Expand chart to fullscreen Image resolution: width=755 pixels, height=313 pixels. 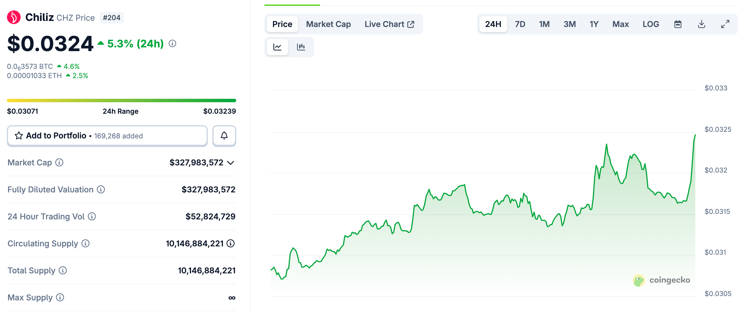[x=725, y=24]
